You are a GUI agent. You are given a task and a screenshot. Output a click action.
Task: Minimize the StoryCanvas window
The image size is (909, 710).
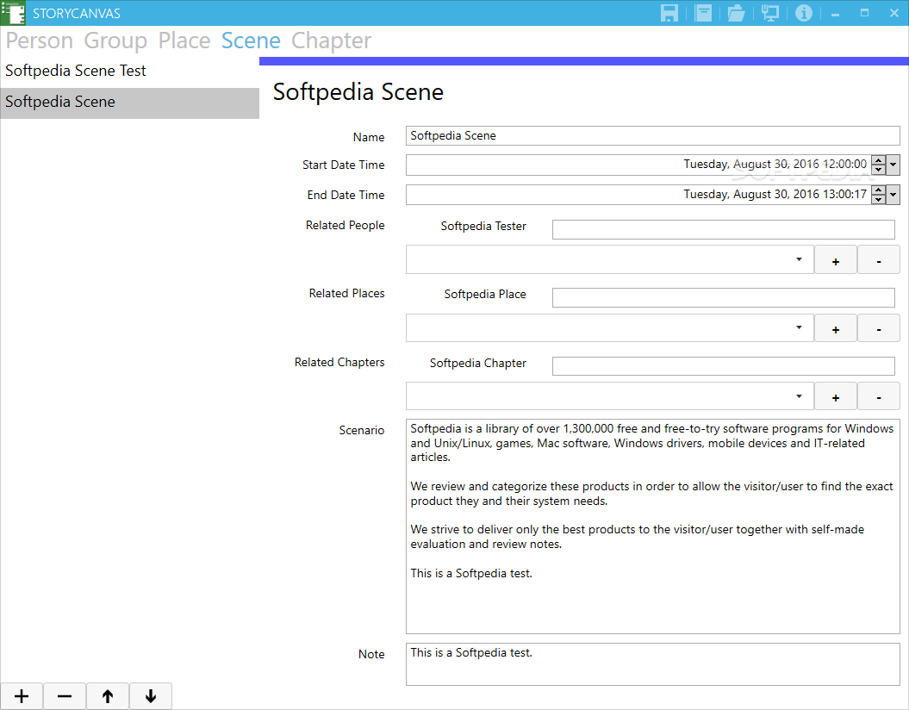(836, 13)
